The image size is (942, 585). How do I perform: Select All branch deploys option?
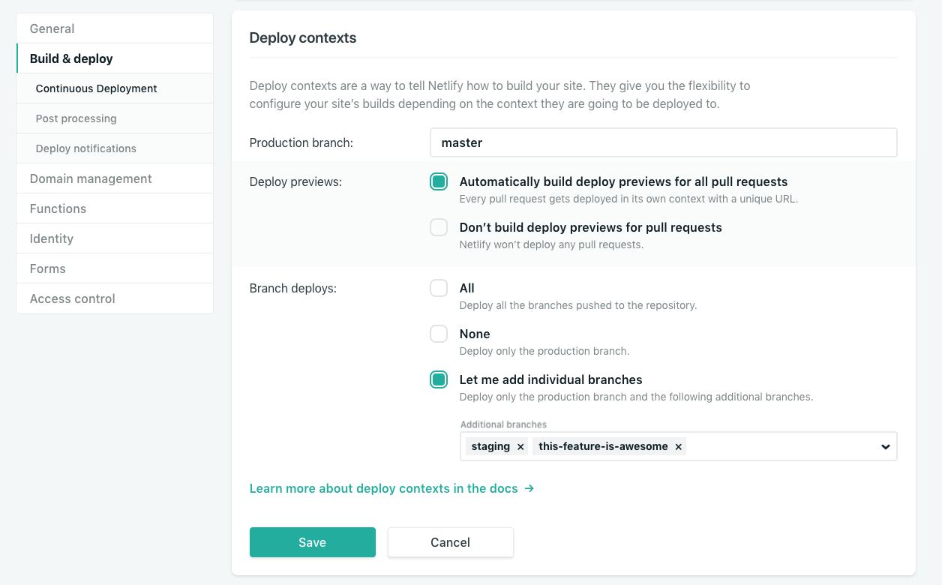click(439, 288)
